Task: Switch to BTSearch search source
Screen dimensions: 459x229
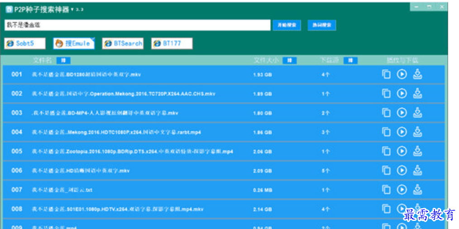Action: click(123, 43)
